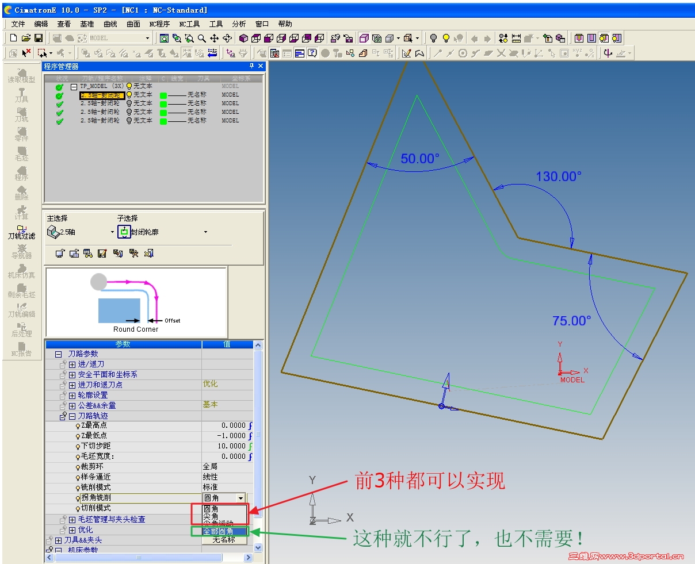Open the 帮助 menu
The image size is (695, 564).
point(285,24)
